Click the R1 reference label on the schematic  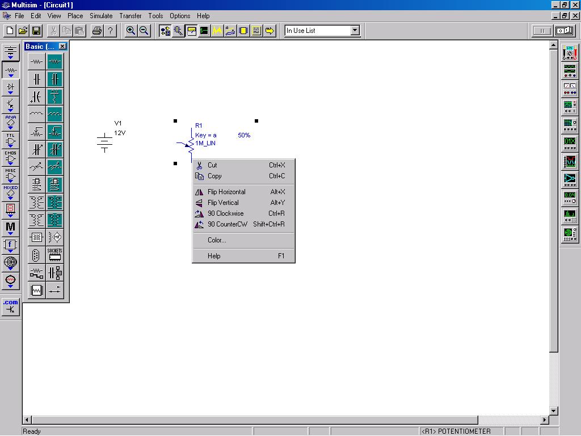(x=199, y=125)
